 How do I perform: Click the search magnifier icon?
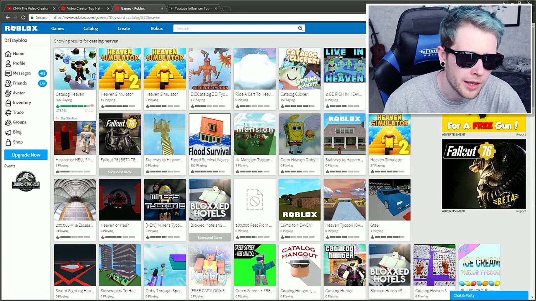pos(300,28)
